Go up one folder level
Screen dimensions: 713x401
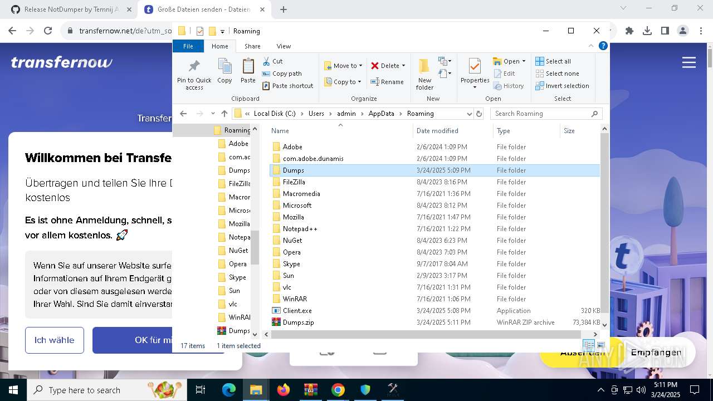click(224, 114)
